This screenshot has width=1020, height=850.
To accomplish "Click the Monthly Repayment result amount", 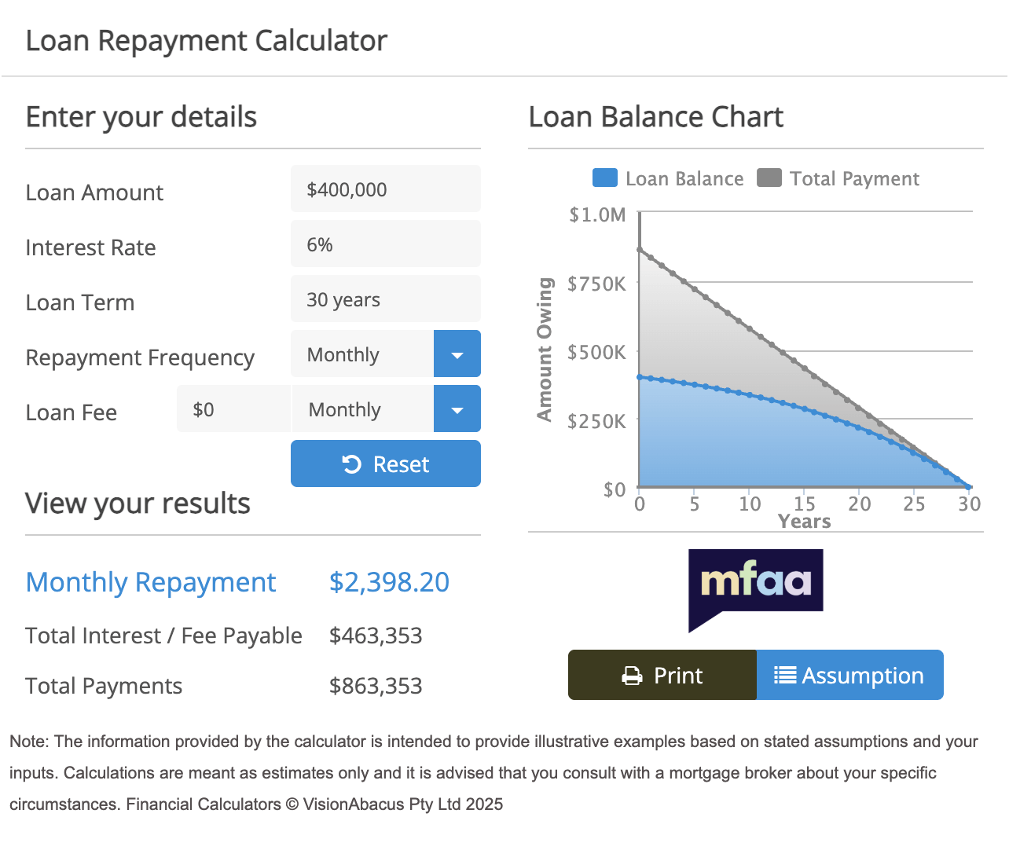I will 389,582.
